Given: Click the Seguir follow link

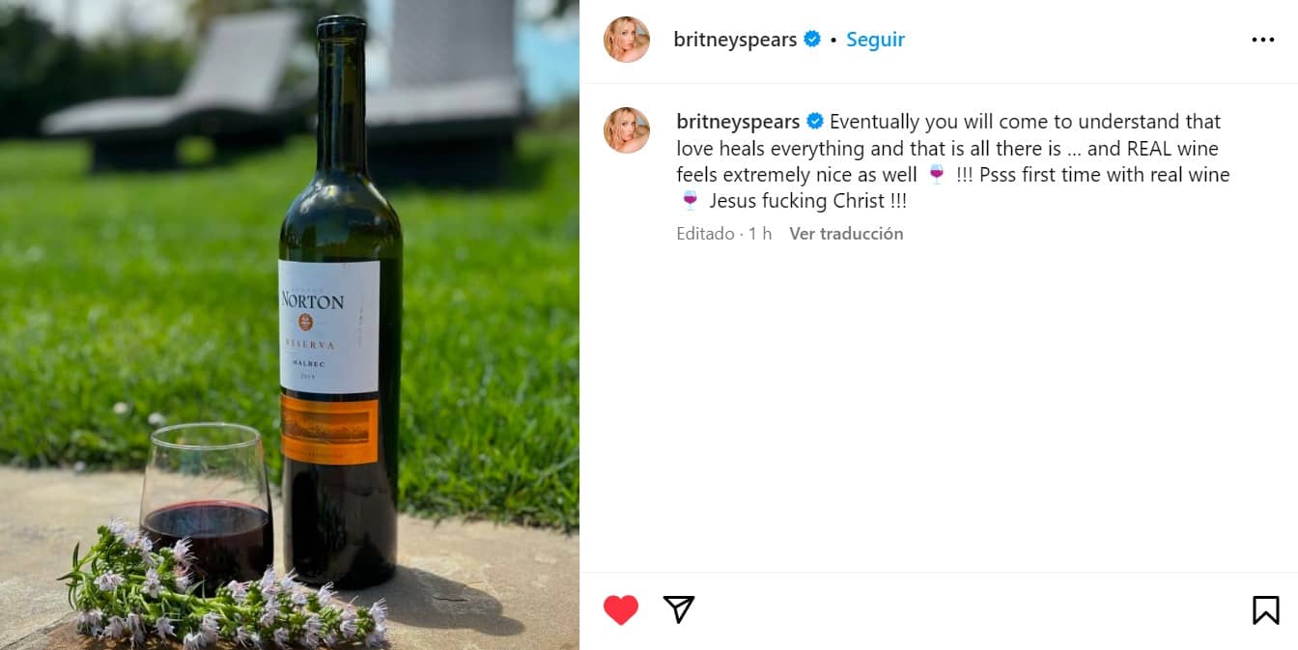Looking at the screenshot, I should tap(875, 40).
